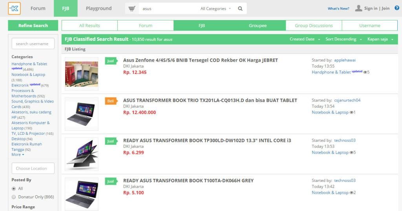This screenshot has width=402, height=211.
Task: Open the TP300LD Transformer Book thumbnail
Action: (x=82, y=154)
